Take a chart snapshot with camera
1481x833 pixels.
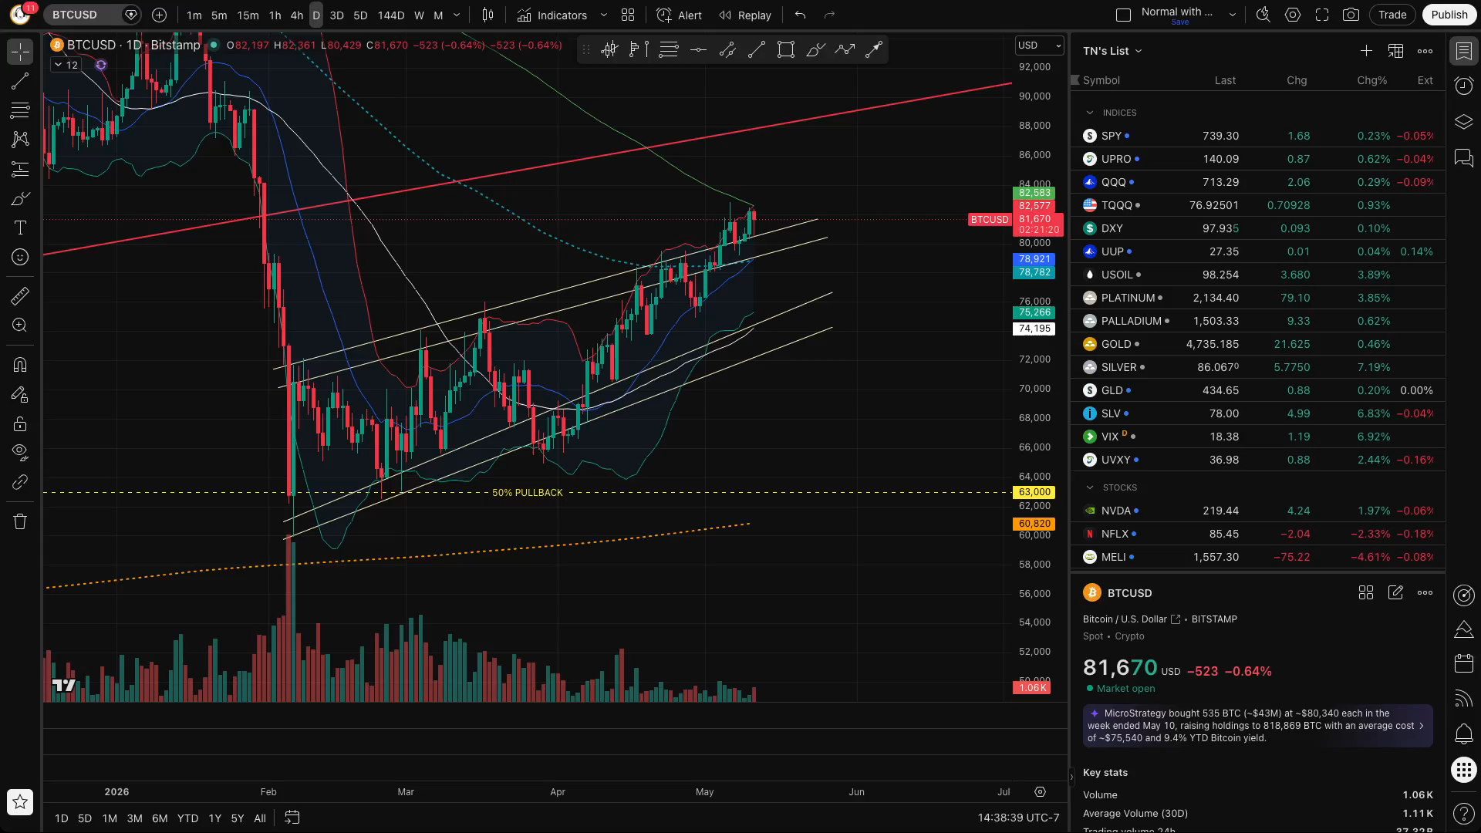pos(1351,15)
